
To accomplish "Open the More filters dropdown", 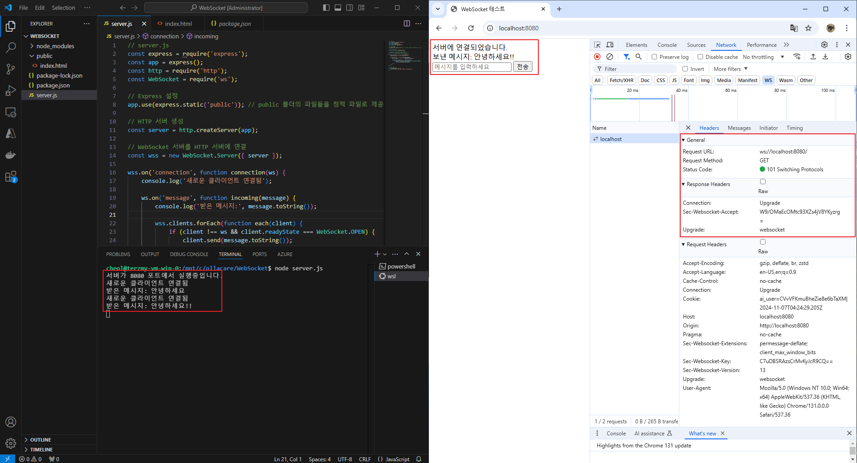I will [730, 69].
